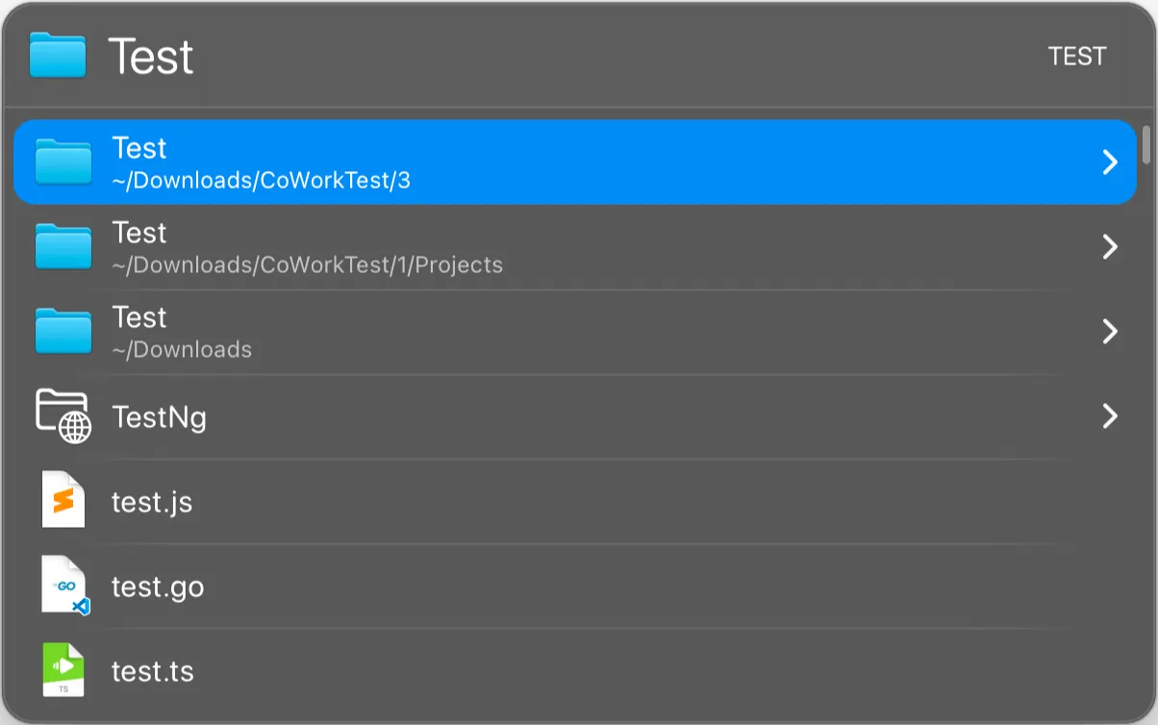
Task: Click the folder icon for ~/Downloads/CoWorkTest/1/Projects
Action: click(x=63, y=246)
